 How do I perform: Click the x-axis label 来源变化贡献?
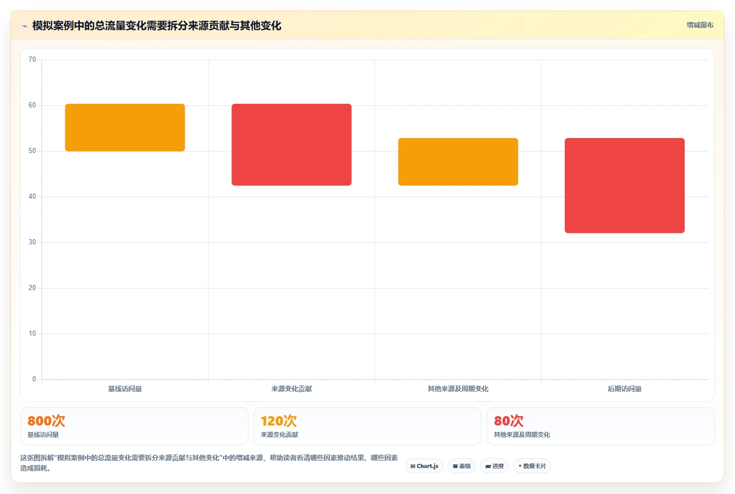pyautogui.click(x=292, y=389)
